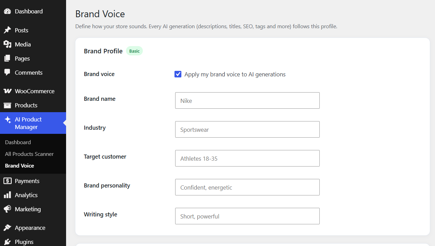Click the Products archive box icon
The image size is (435, 246).
click(7, 105)
